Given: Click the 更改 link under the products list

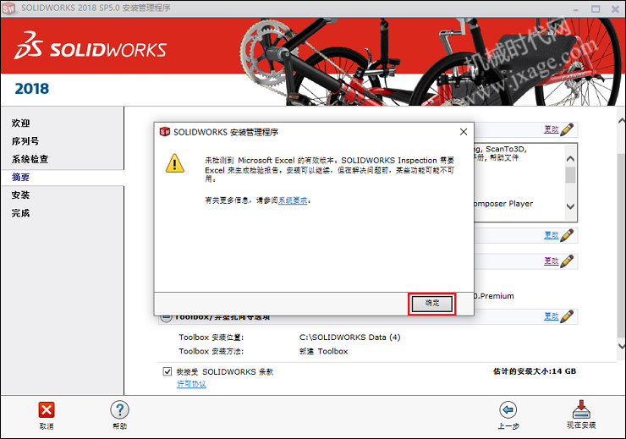Looking at the screenshot, I should click(x=552, y=235).
